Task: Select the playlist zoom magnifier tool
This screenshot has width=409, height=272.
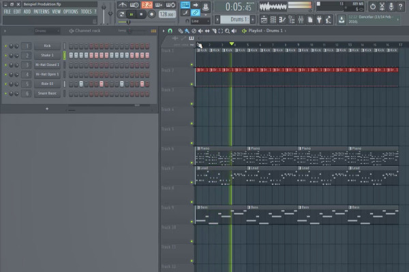Action: tap(227, 31)
